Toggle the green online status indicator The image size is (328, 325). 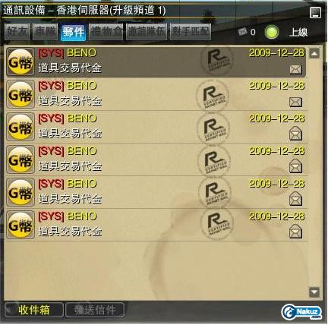[272, 33]
